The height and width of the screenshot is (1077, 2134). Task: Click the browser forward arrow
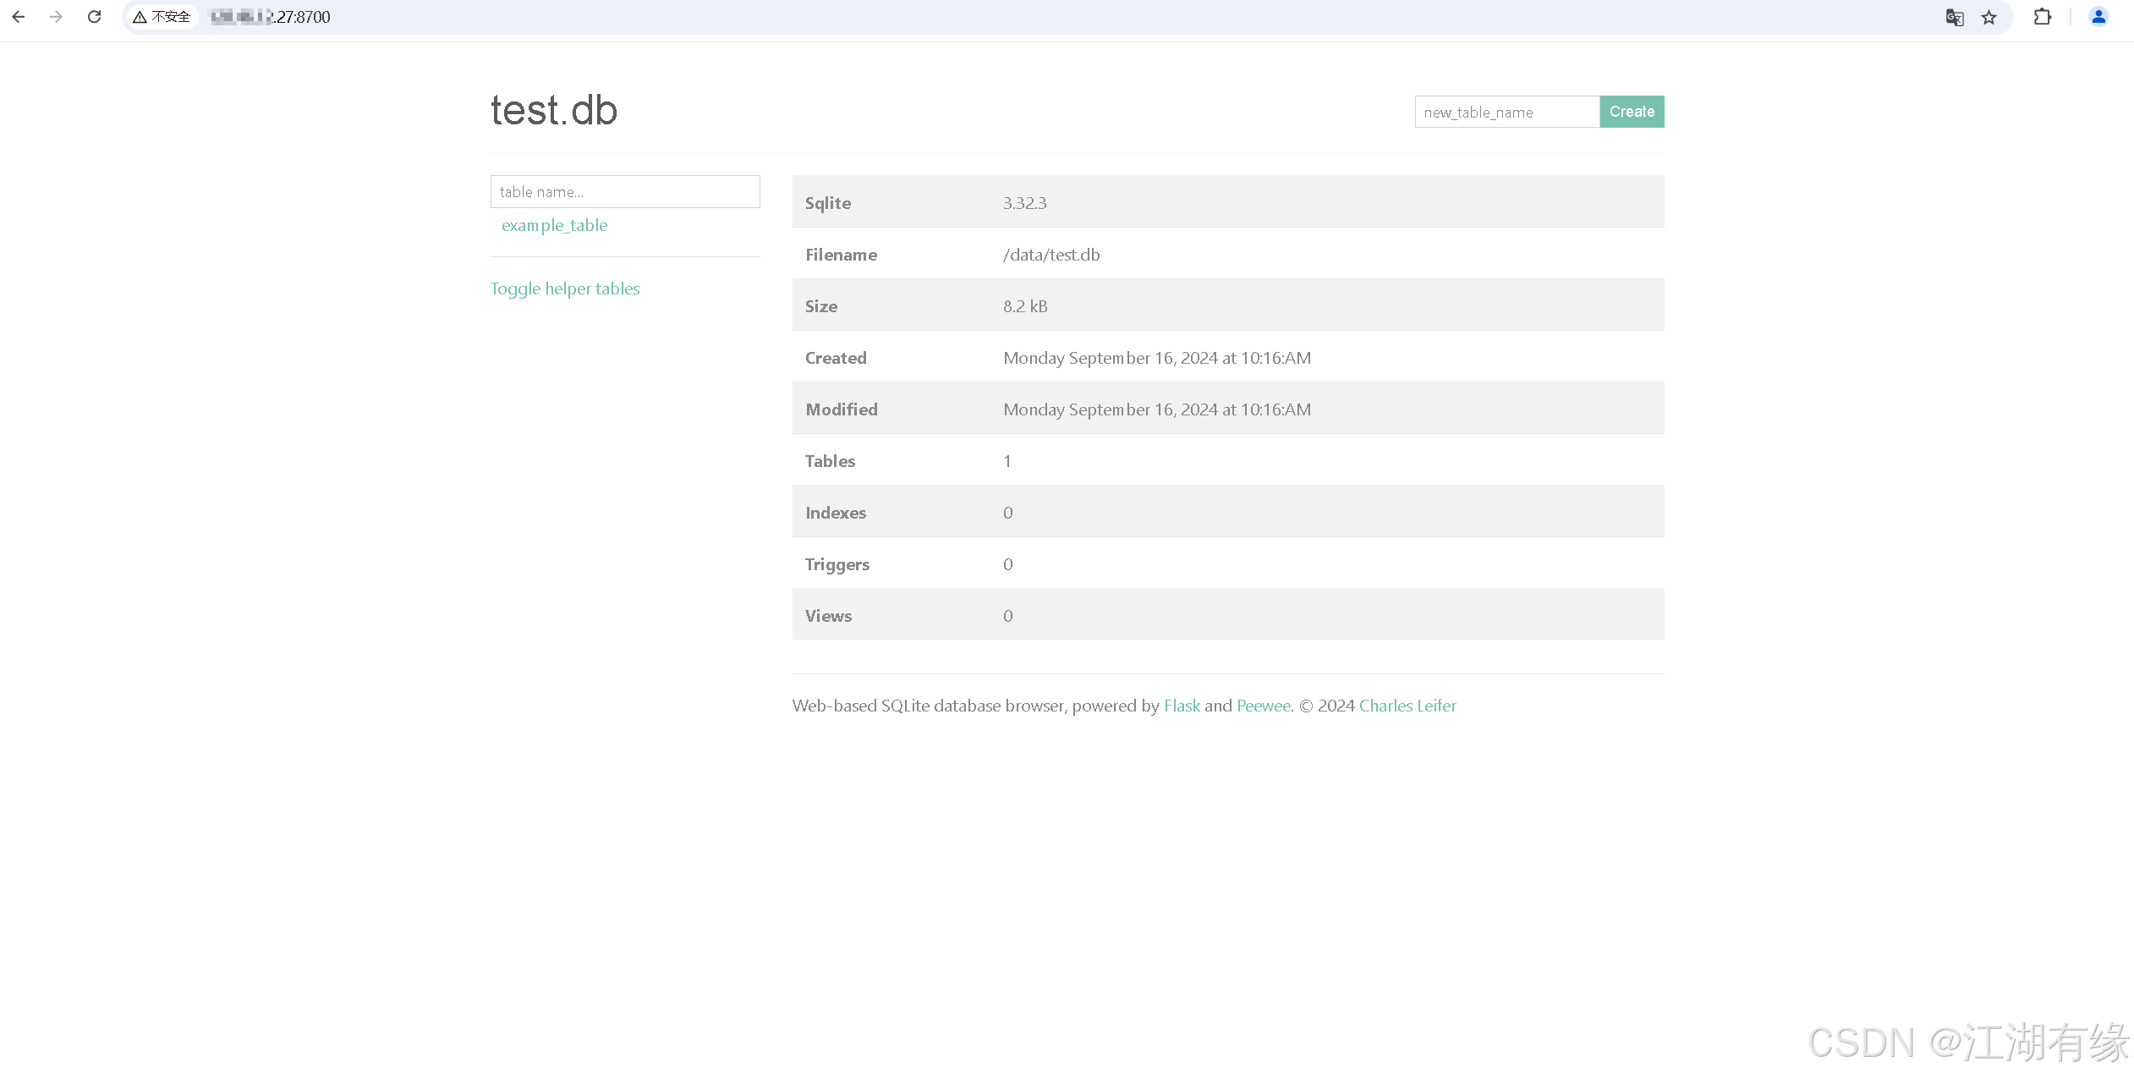[56, 17]
